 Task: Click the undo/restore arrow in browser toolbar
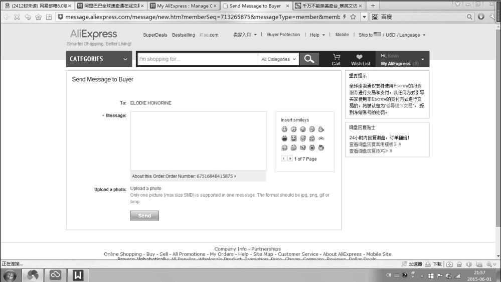[28, 17]
